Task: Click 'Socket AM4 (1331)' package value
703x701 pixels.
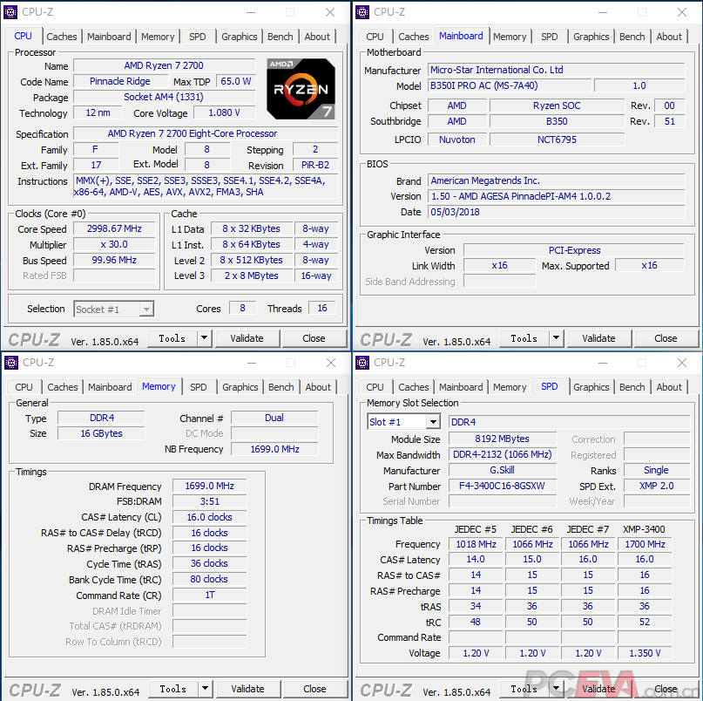Action: pos(164,97)
